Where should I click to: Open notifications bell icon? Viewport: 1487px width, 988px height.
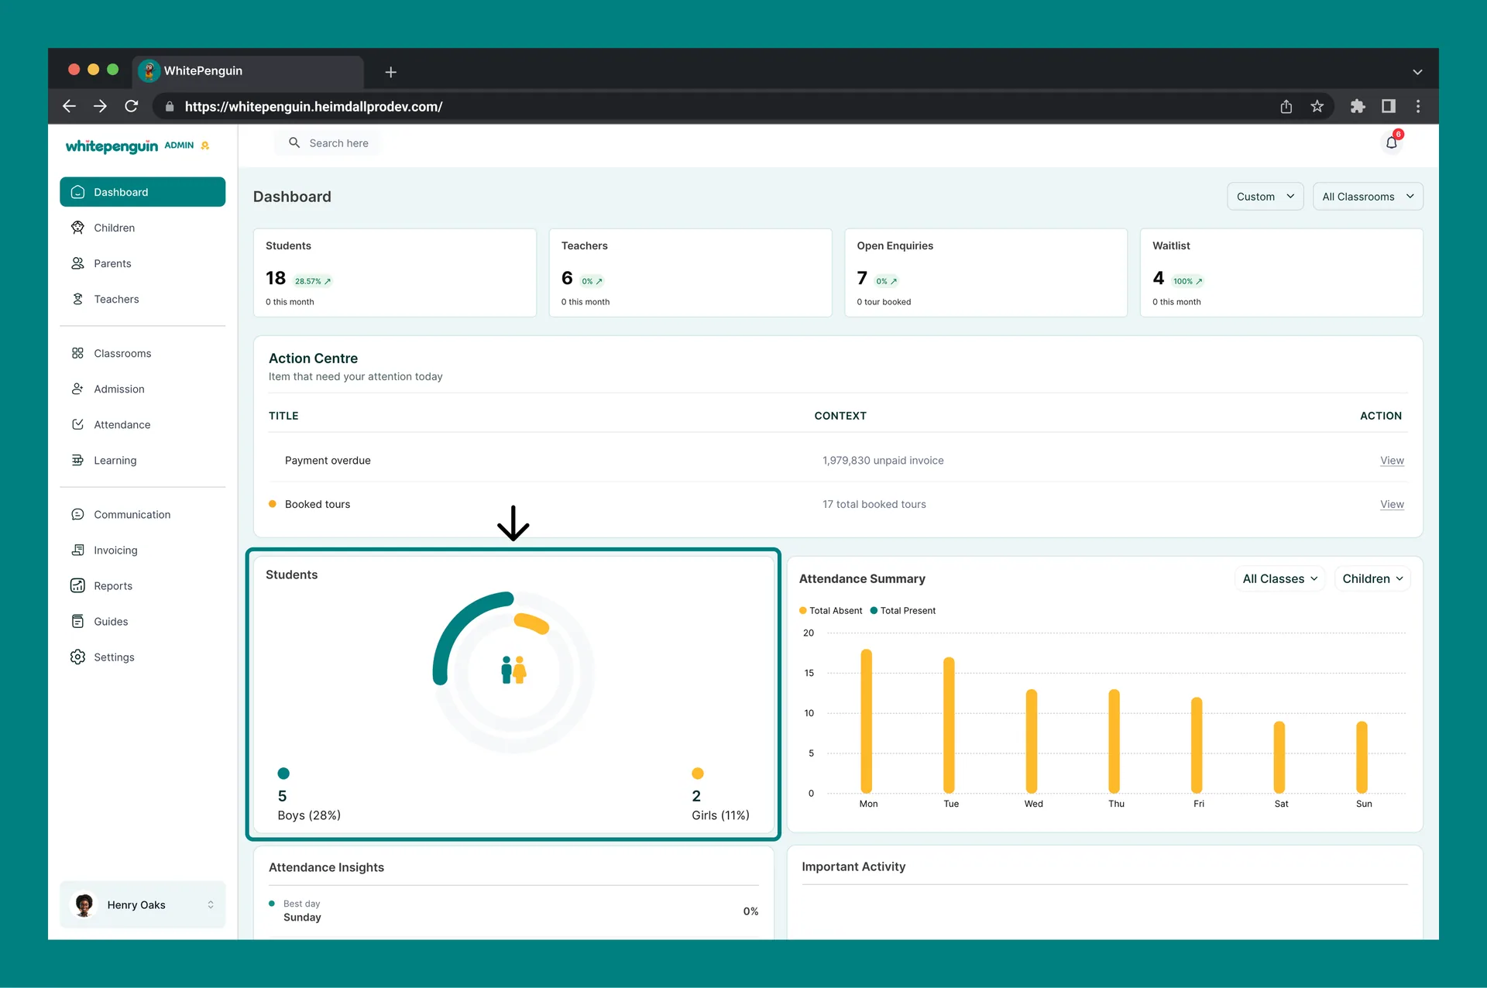pyautogui.click(x=1392, y=142)
